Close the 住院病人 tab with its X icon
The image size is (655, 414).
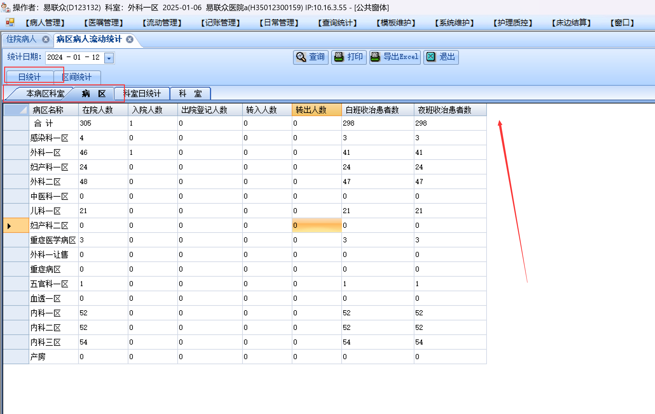pyautogui.click(x=46, y=39)
